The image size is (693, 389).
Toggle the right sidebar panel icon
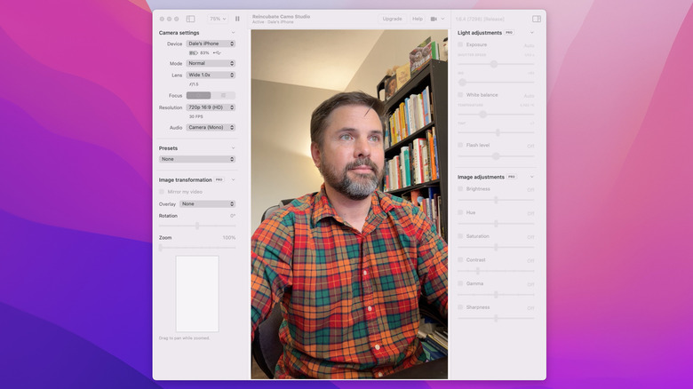pos(537,19)
